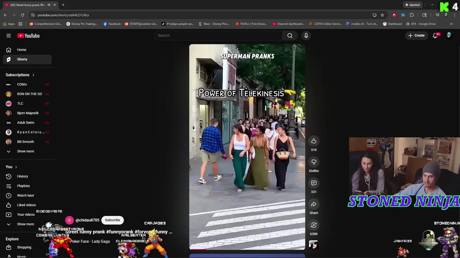Open the PinPics bookmark
This screenshot has height=258, width=460.
[x=251, y=24]
